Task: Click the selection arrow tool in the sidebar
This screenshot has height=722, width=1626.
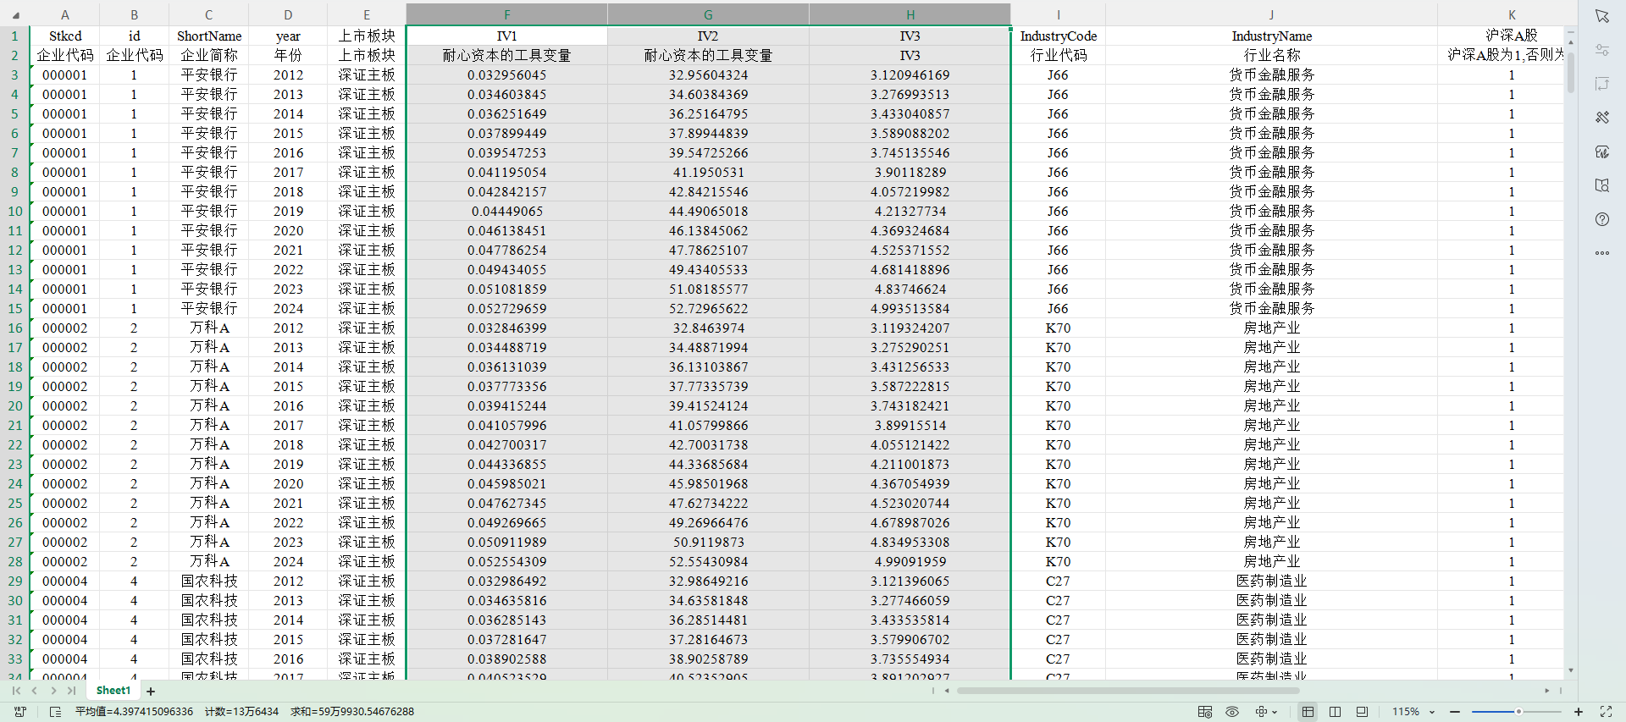Action: (1601, 16)
